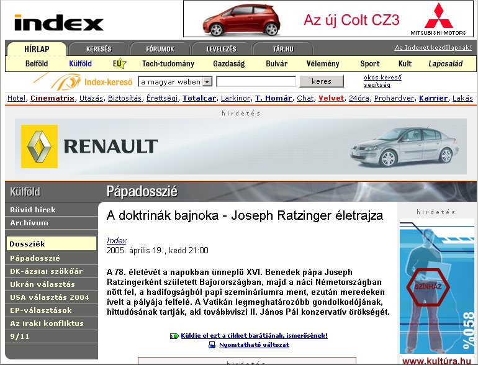Click the 'okos kereső' link
Screen dimensions: 478x365
pyautogui.click(x=382, y=78)
